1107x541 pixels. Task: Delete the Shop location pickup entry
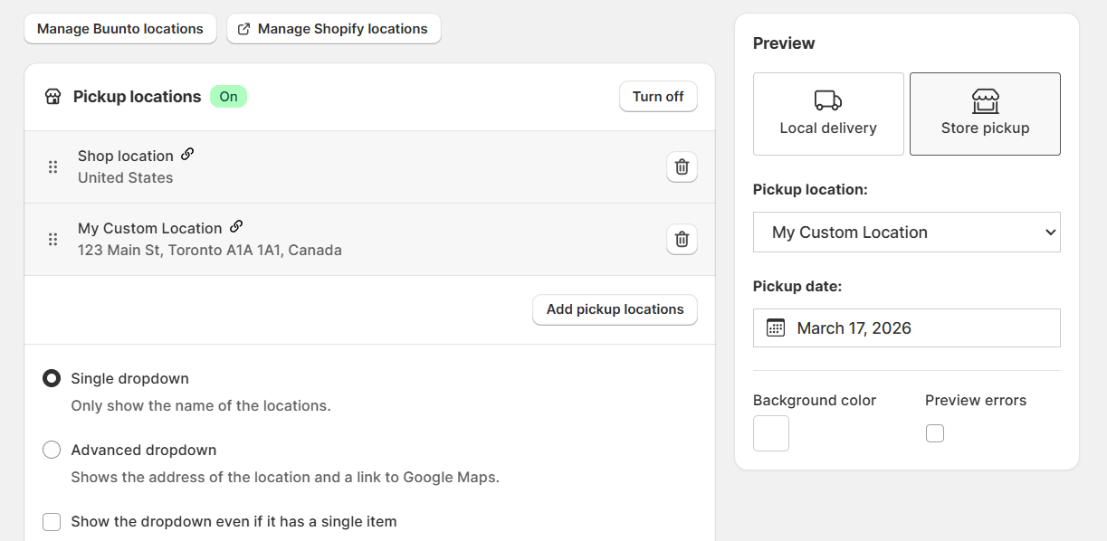click(682, 167)
